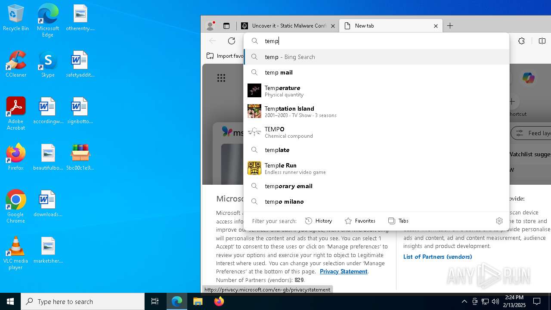The image size is (551, 310).
Task: Filter search by Tabs
Action: pos(398,221)
